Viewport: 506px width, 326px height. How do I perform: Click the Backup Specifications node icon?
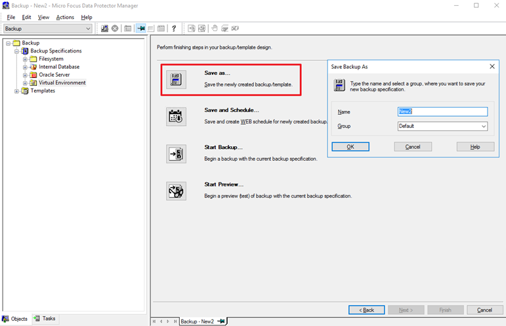click(x=25, y=51)
